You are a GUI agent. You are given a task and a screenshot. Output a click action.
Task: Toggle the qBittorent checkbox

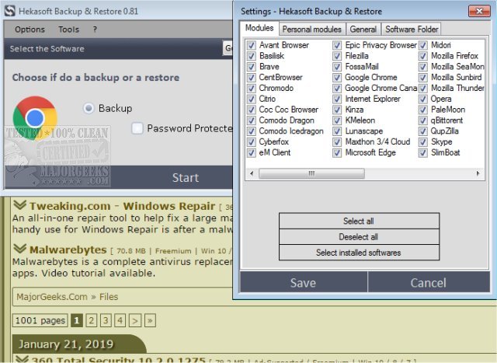tap(422, 120)
